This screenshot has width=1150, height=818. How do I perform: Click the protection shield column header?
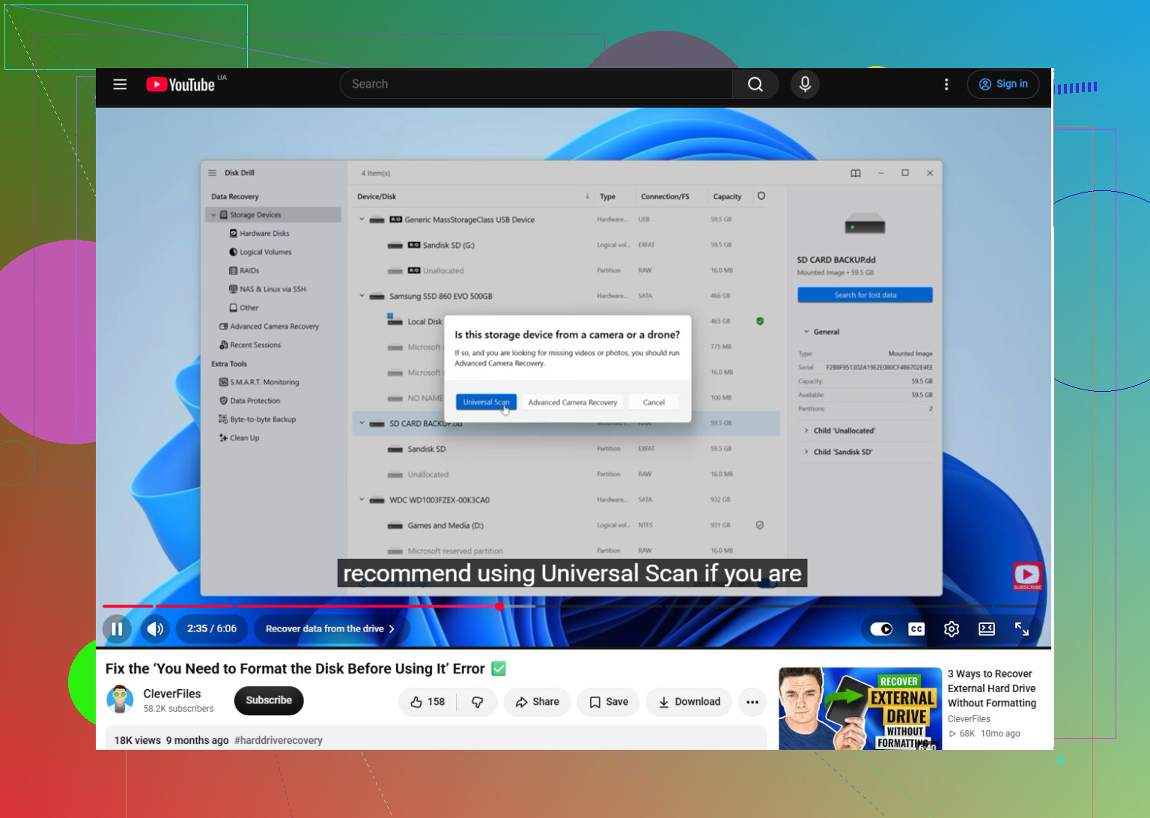pyautogui.click(x=761, y=196)
